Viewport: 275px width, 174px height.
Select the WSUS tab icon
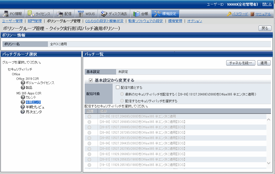(x=81, y=13)
